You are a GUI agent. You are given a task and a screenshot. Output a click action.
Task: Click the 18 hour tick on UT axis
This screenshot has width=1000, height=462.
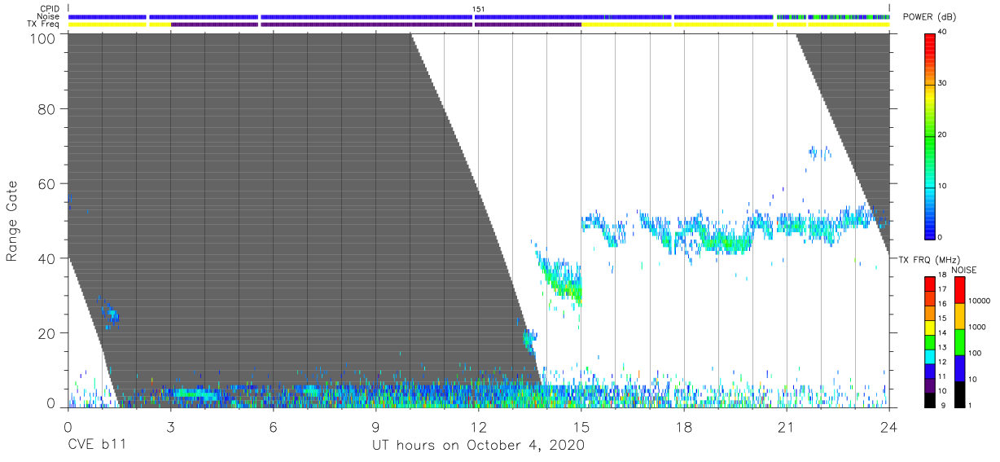(684, 426)
